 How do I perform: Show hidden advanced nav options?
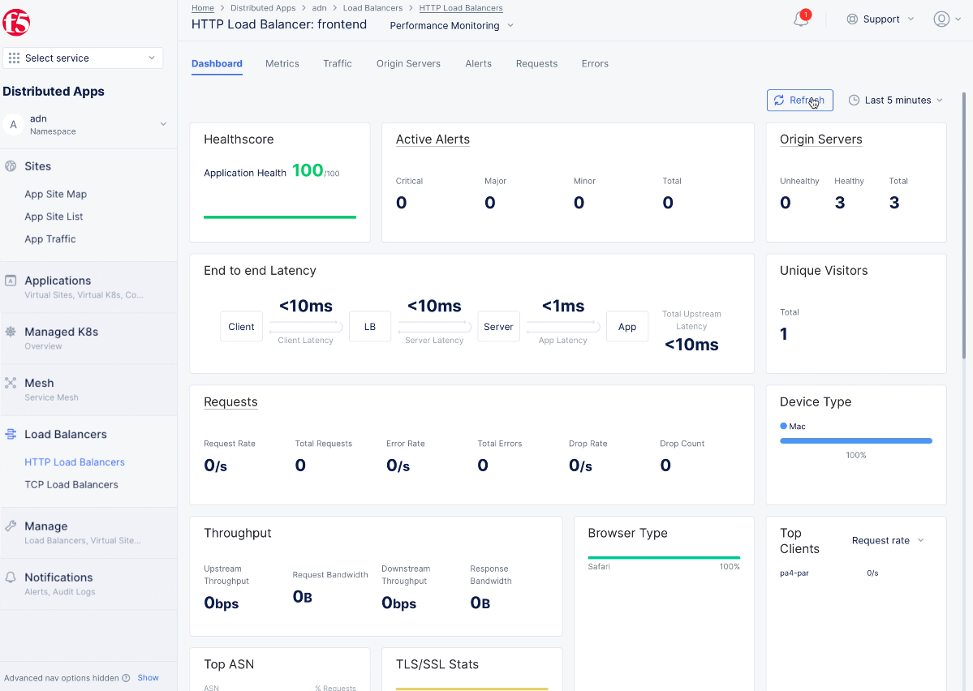148,677
